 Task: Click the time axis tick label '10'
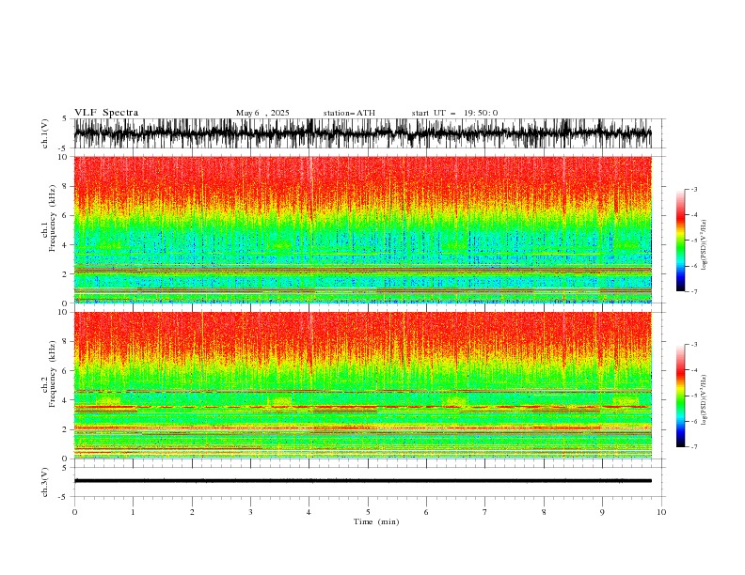(x=661, y=512)
